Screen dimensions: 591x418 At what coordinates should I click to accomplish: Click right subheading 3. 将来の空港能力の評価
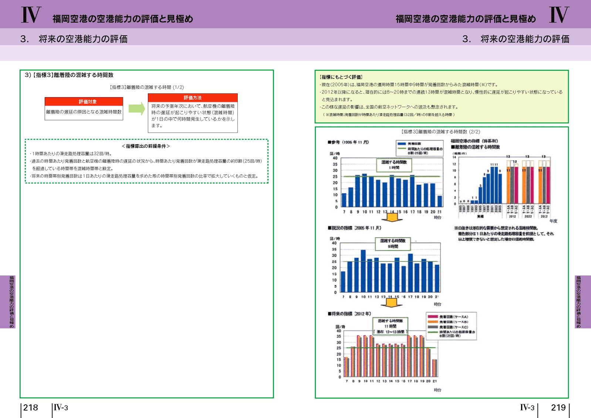click(516, 39)
